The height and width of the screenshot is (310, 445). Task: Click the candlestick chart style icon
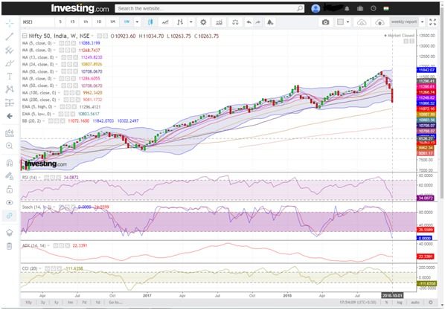pos(150,22)
